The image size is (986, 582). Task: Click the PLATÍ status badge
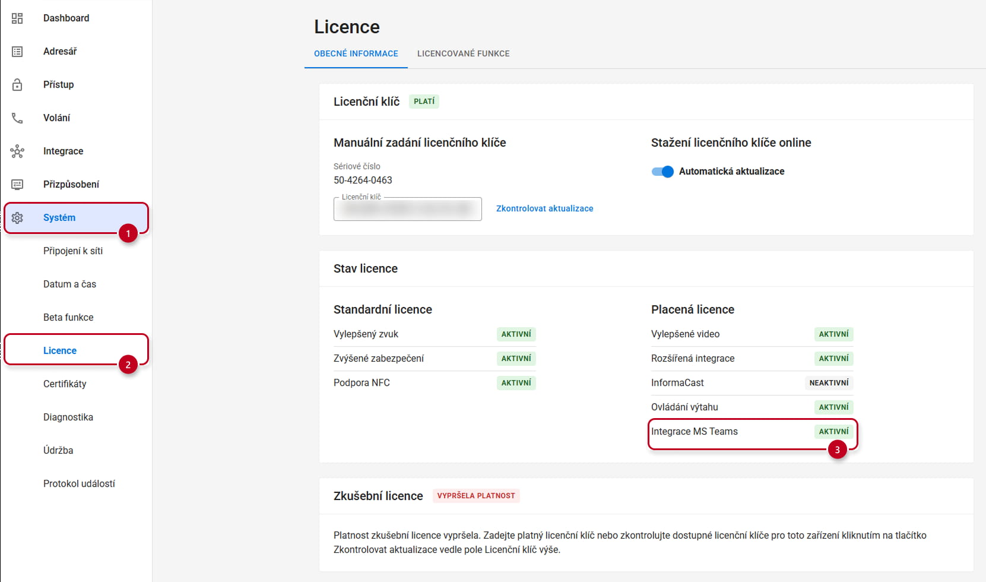tap(424, 102)
